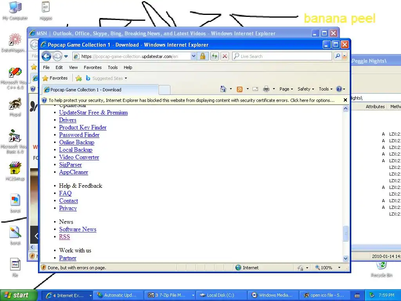Image resolution: width=401 pixels, height=301 pixels.
Task: Open the search provider dropdown arrow
Action: coord(345,56)
